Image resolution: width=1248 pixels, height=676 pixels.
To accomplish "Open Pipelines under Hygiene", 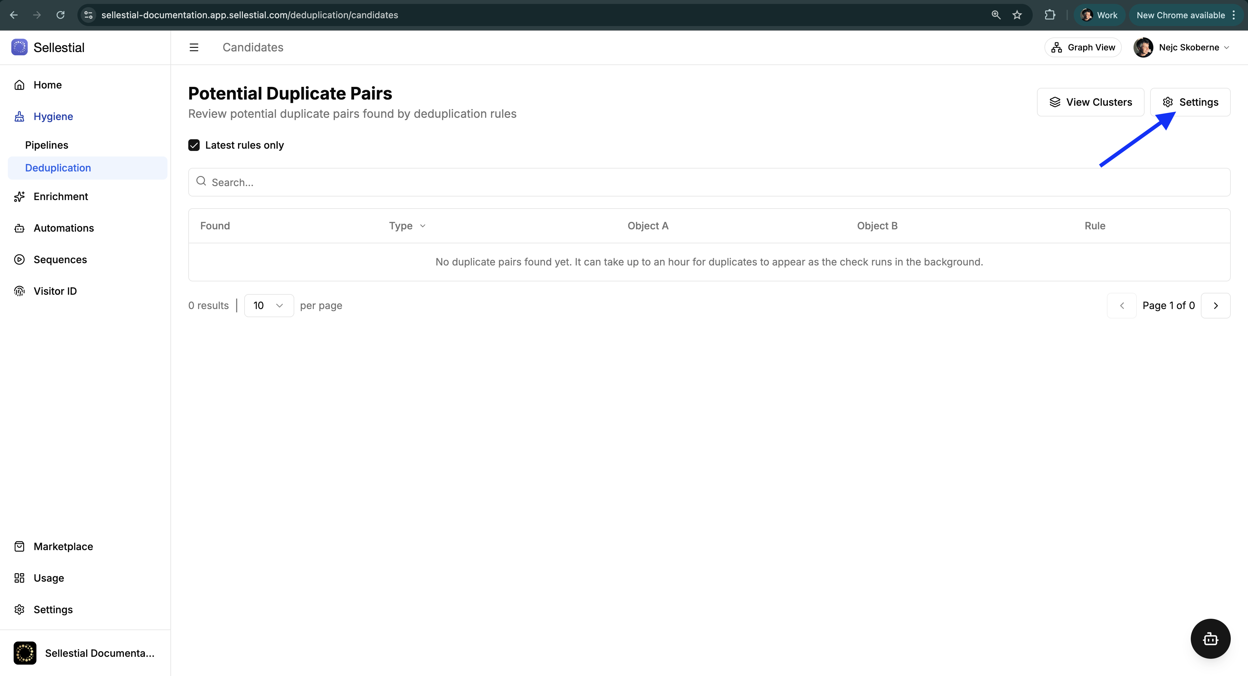I will point(46,145).
